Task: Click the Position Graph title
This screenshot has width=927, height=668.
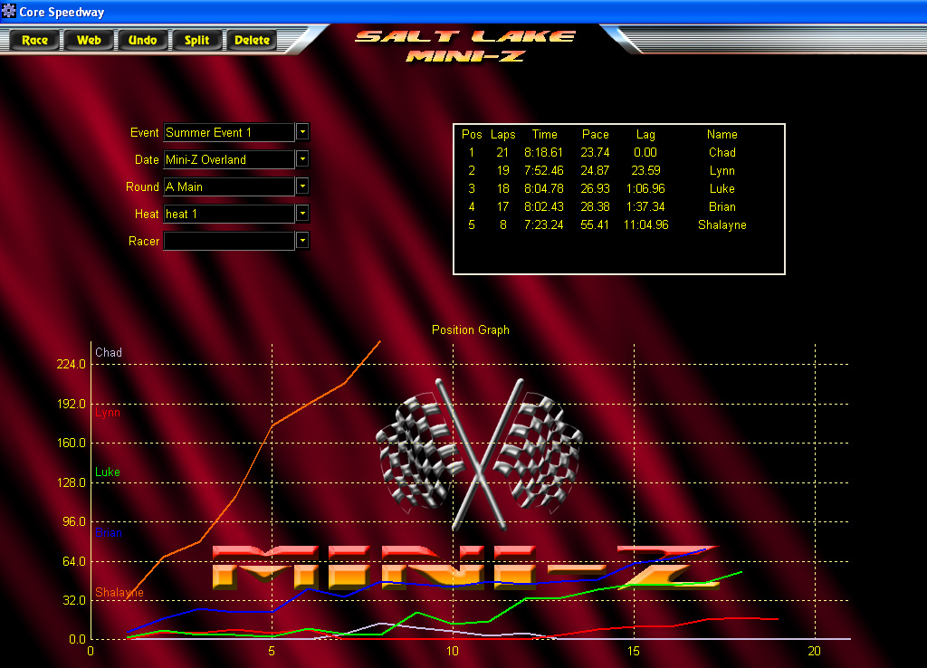Action: [471, 329]
